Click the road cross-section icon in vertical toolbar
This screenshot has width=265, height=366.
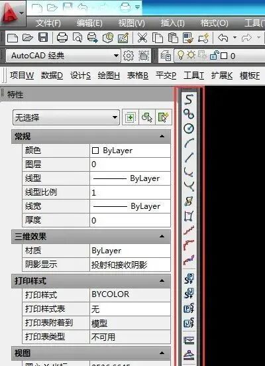(189, 355)
